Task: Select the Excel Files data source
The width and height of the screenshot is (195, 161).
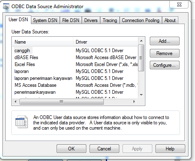Action: (x=25, y=64)
